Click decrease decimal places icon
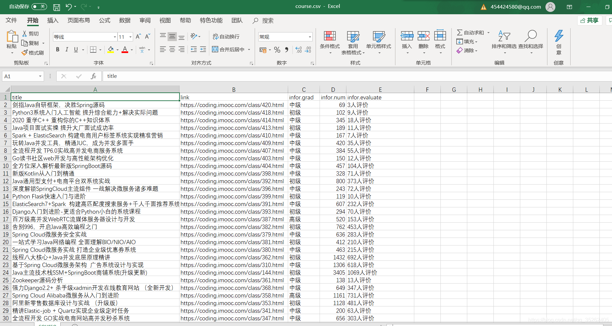 point(308,50)
